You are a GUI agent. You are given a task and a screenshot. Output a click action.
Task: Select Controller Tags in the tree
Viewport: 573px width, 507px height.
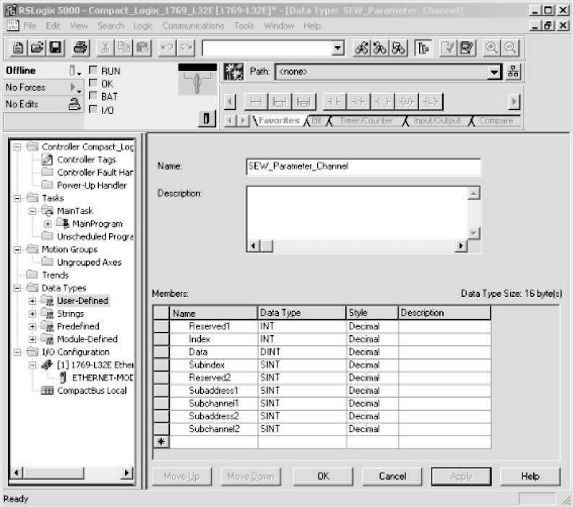(x=86, y=160)
